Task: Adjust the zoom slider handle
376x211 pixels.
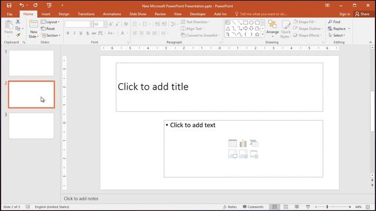Action: (x=327, y=207)
